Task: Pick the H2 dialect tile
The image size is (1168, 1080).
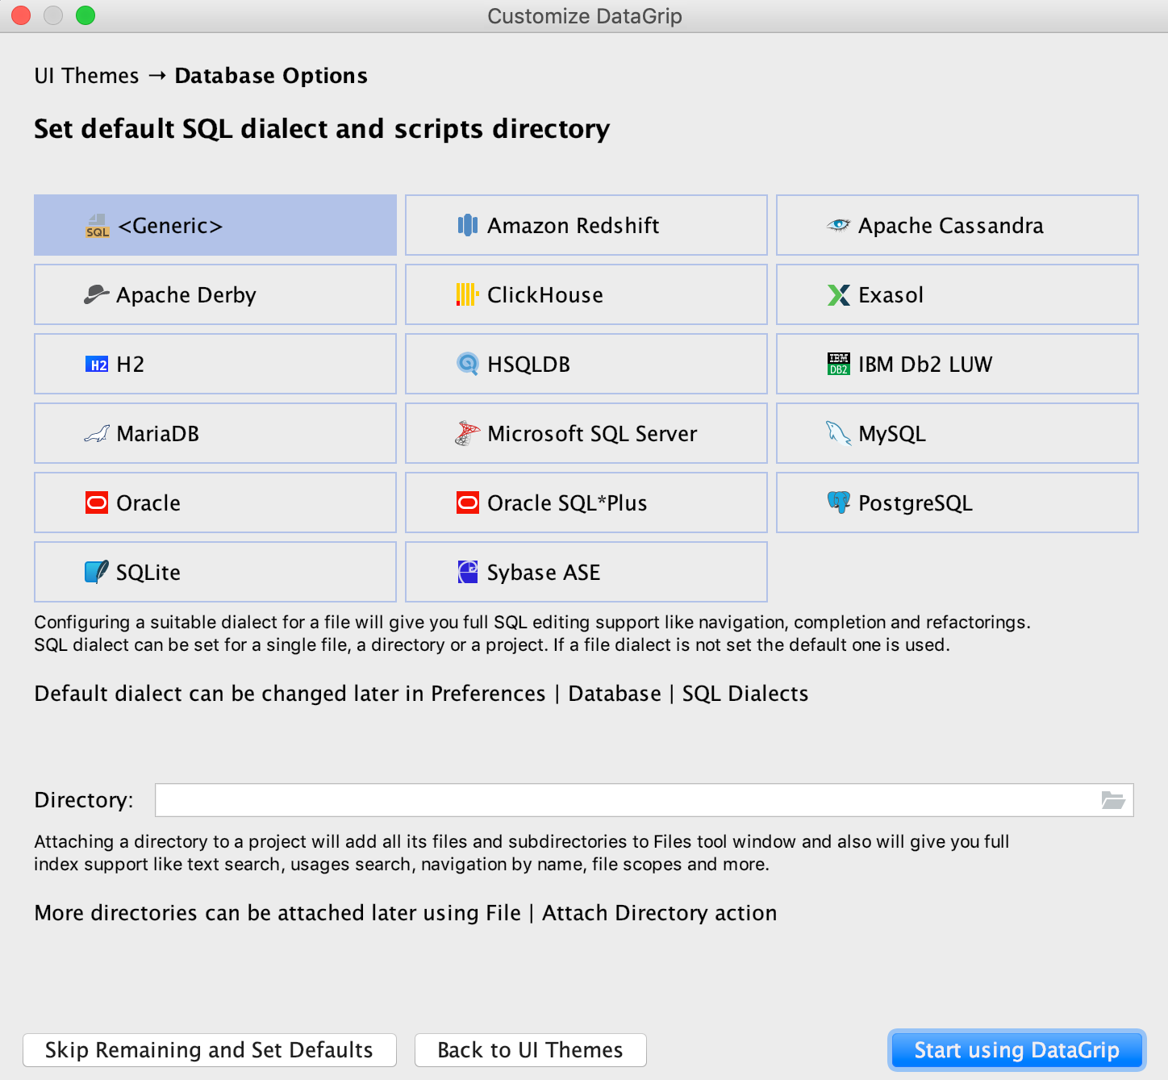Action: point(215,365)
